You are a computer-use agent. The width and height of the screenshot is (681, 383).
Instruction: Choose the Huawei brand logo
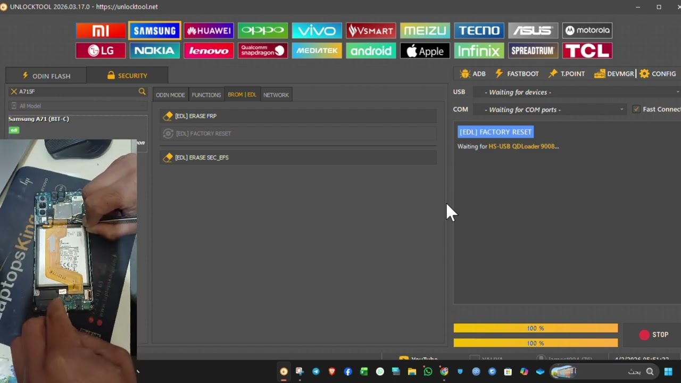209,30
